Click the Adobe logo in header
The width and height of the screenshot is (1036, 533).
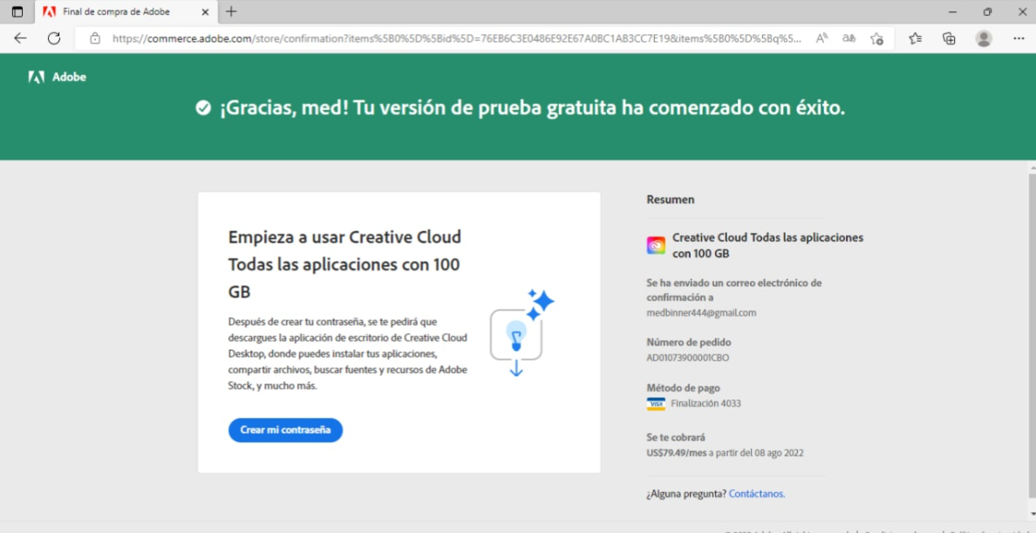click(57, 78)
